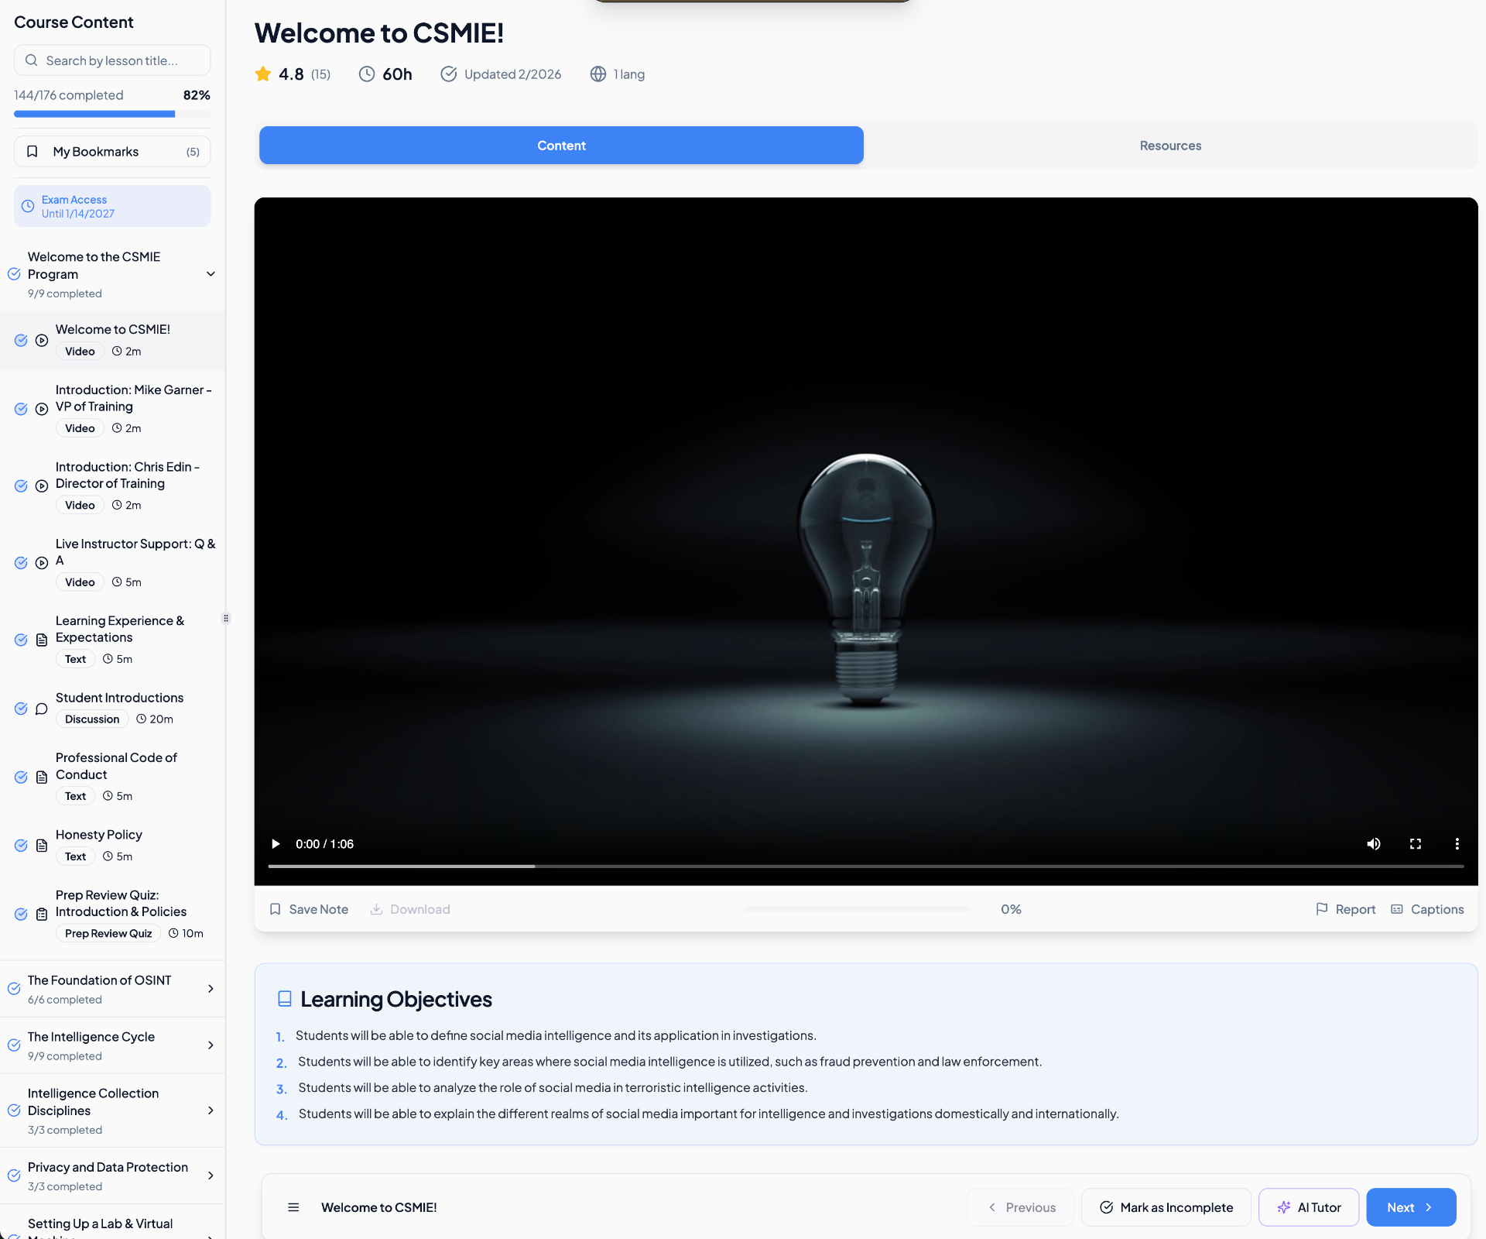Image resolution: width=1486 pixels, height=1239 pixels.
Task: Click clipboard icon beside Prep Review Quiz
Action: pos(42,914)
